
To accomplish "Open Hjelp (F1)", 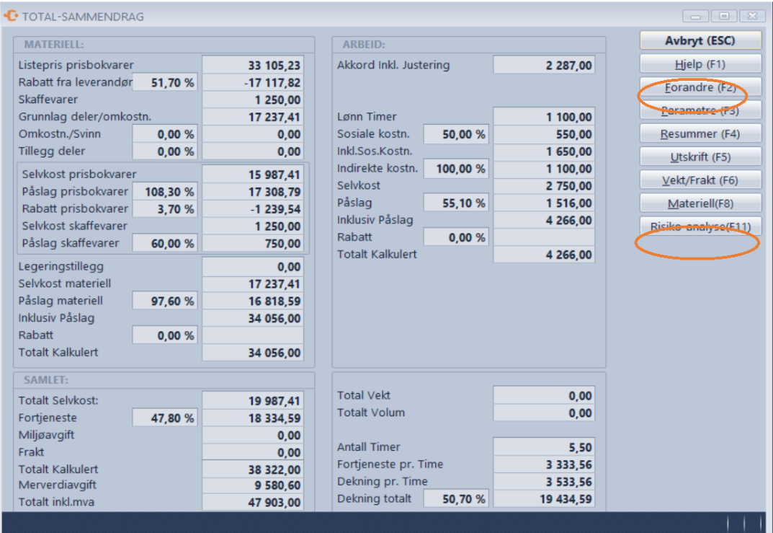I will pyautogui.click(x=700, y=64).
